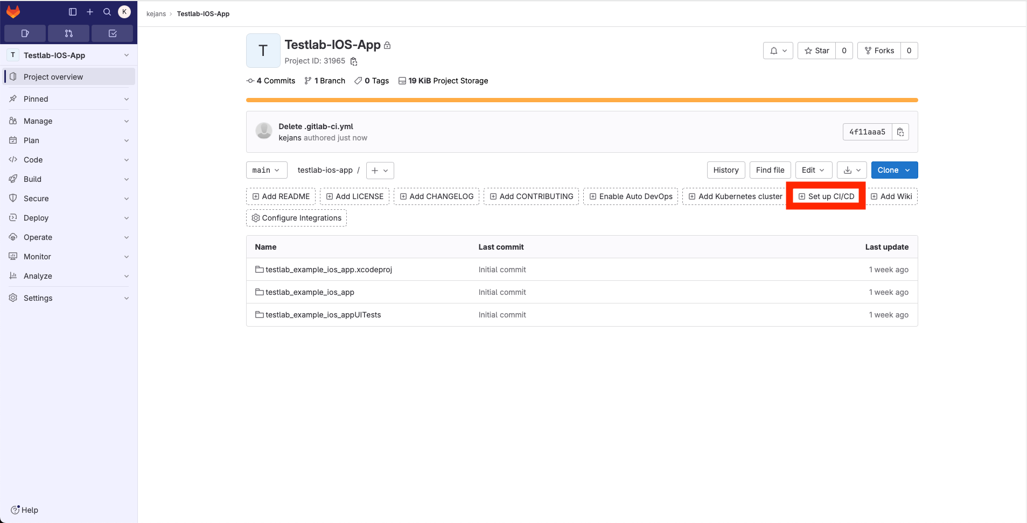Image resolution: width=1027 pixels, height=523 pixels.
Task: Expand the Manage sidebar section
Action: [69, 121]
